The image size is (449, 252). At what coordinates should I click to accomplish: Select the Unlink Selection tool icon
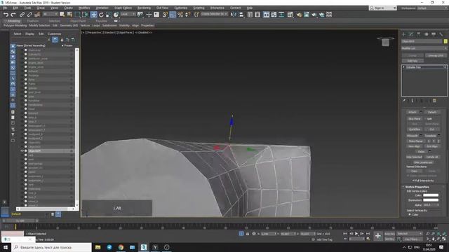[x=29, y=15]
